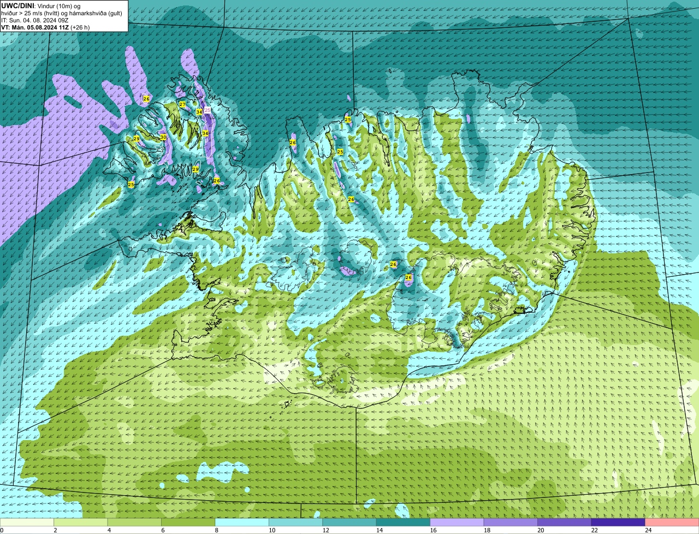Image resolution: width=699 pixels, height=534 pixels.
Task: Click the initial time 'IT: Sun. 04. 08. 2024 09Z'
Action: coord(35,20)
